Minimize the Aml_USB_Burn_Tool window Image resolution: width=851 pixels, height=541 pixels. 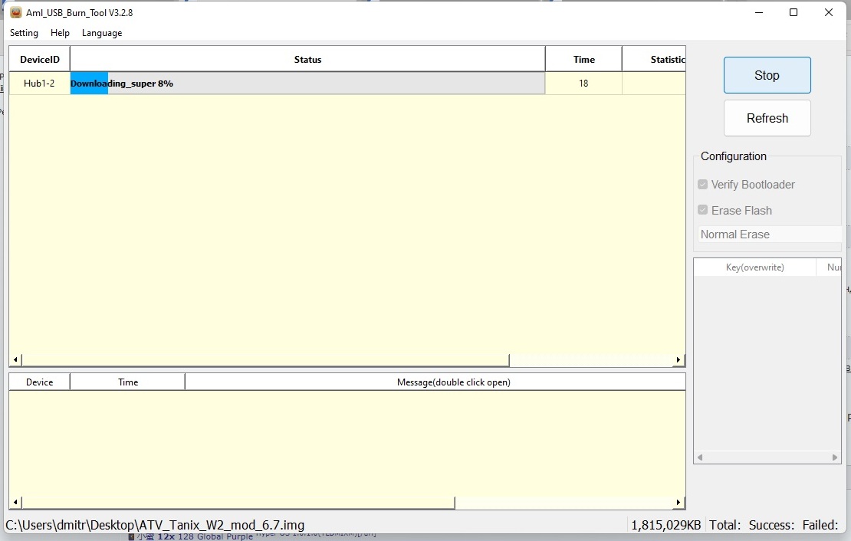tap(759, 12)
